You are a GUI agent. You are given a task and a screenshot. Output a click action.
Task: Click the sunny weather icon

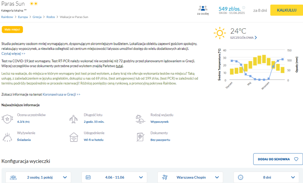220,33
